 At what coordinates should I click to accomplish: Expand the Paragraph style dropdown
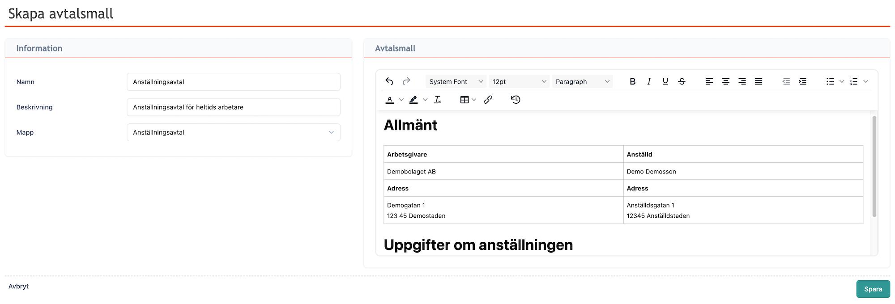click(582, 81)
